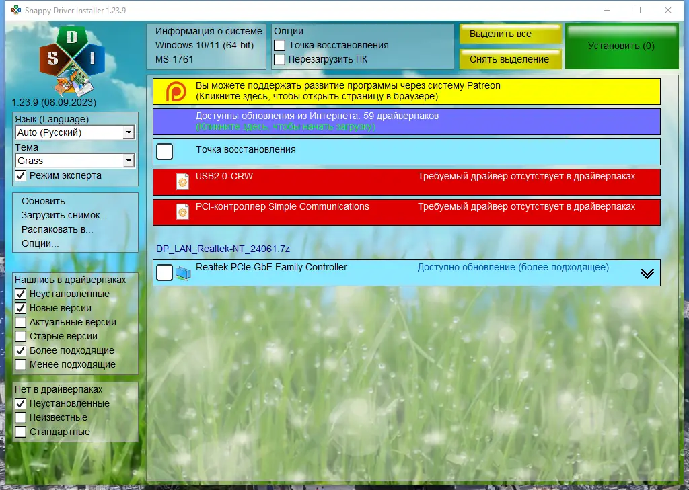Screen dimensions: 689x490
Task: Open Patreon support banner
Action: click(x=406, y=91)
